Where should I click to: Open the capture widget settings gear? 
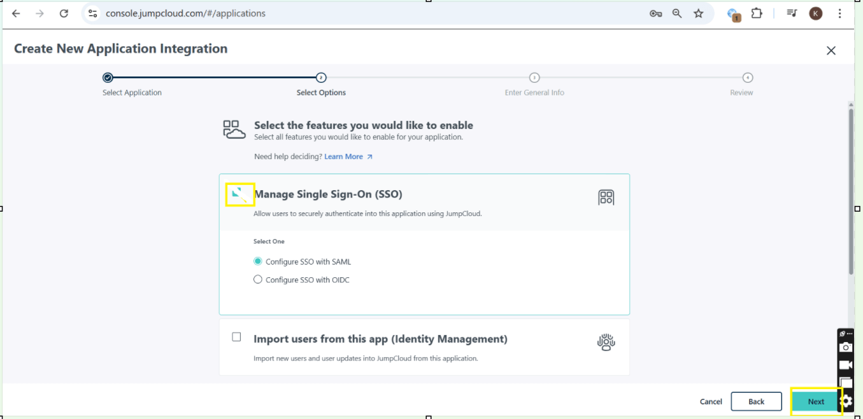point(847,400)
